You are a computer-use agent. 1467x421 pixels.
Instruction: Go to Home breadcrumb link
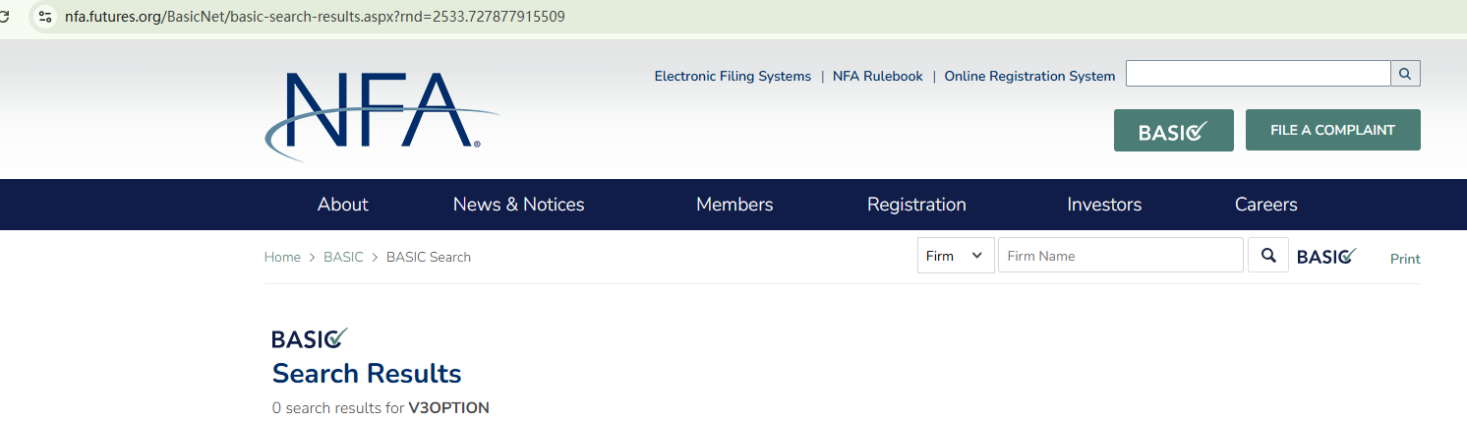[x=282, y=257]
